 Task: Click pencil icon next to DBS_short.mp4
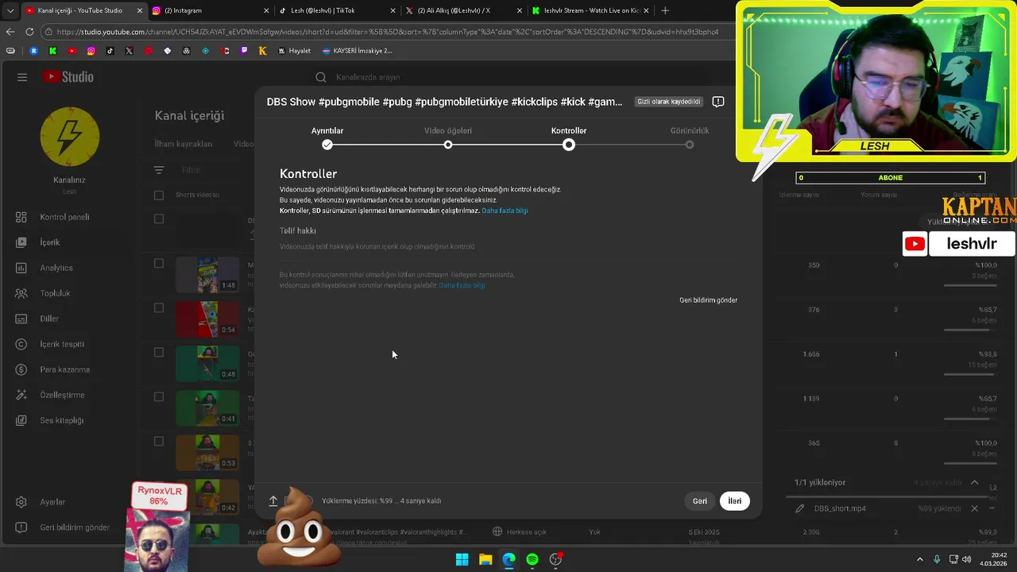coord(800,508)
